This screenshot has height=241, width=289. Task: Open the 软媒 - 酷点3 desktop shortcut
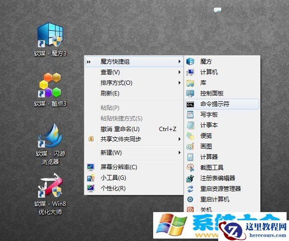[x=50, y=90]
